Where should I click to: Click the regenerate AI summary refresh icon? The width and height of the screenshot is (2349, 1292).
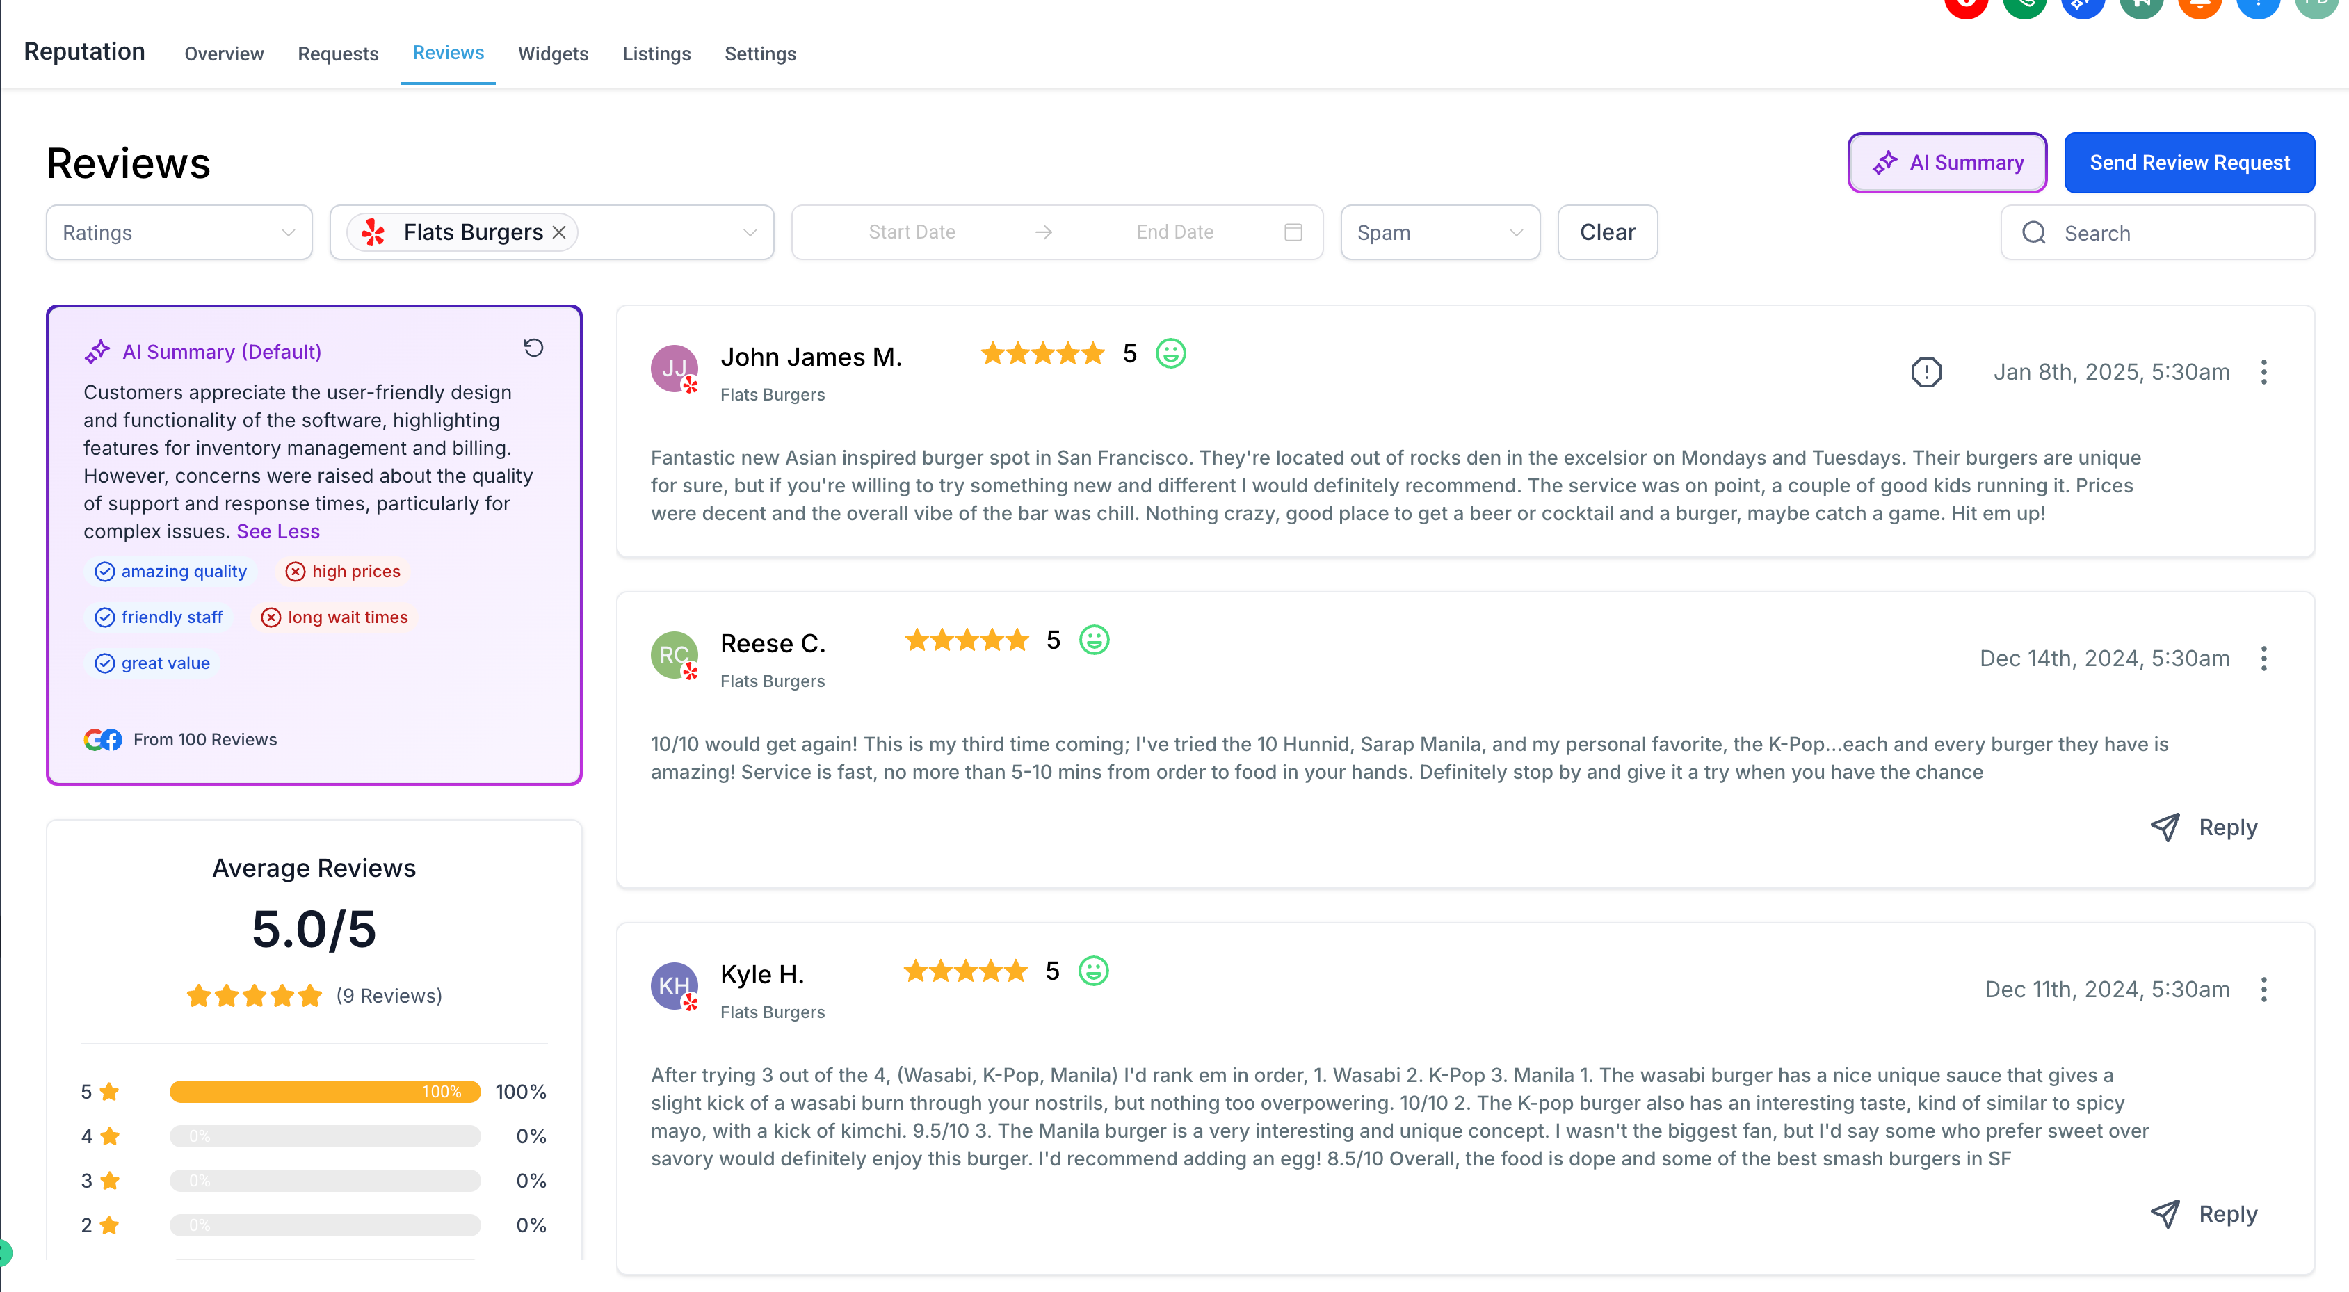(x=533, y=348)
